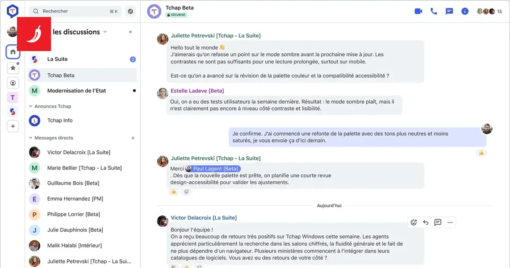The width and height of the screenshot is (510, 268).
Task: Click the SÉCURISÉ badge in header
Action: [176, 15]
